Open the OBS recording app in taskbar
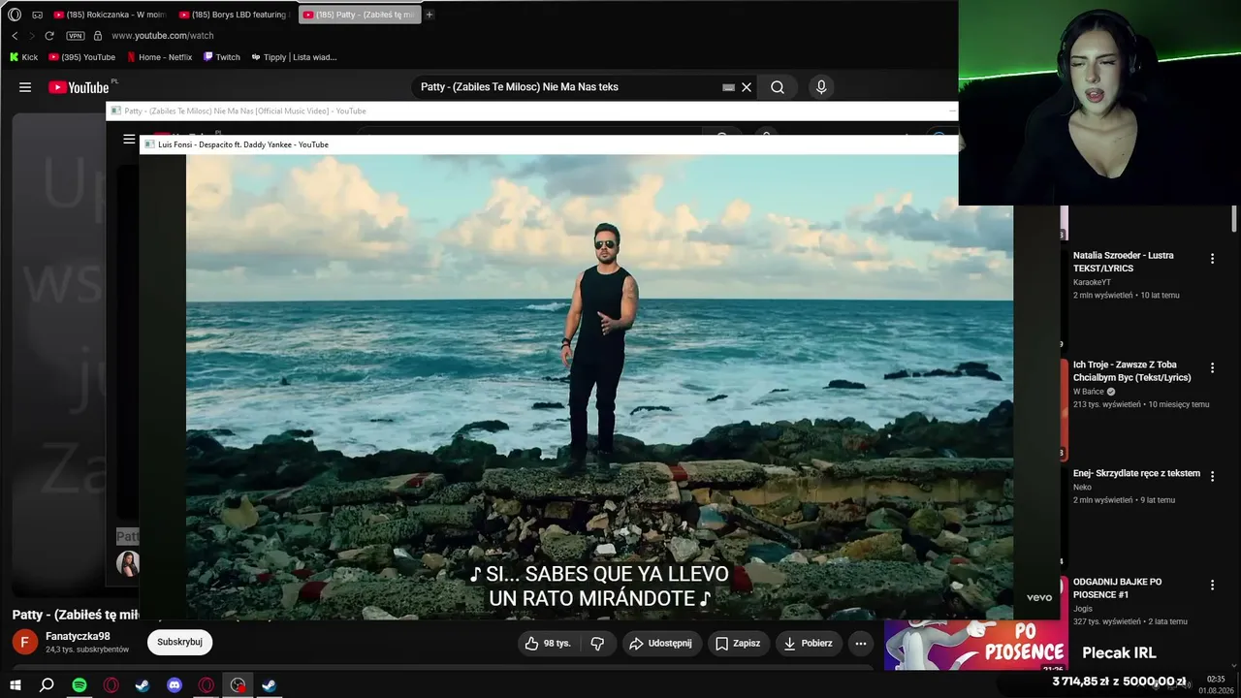 click(238, 685)
